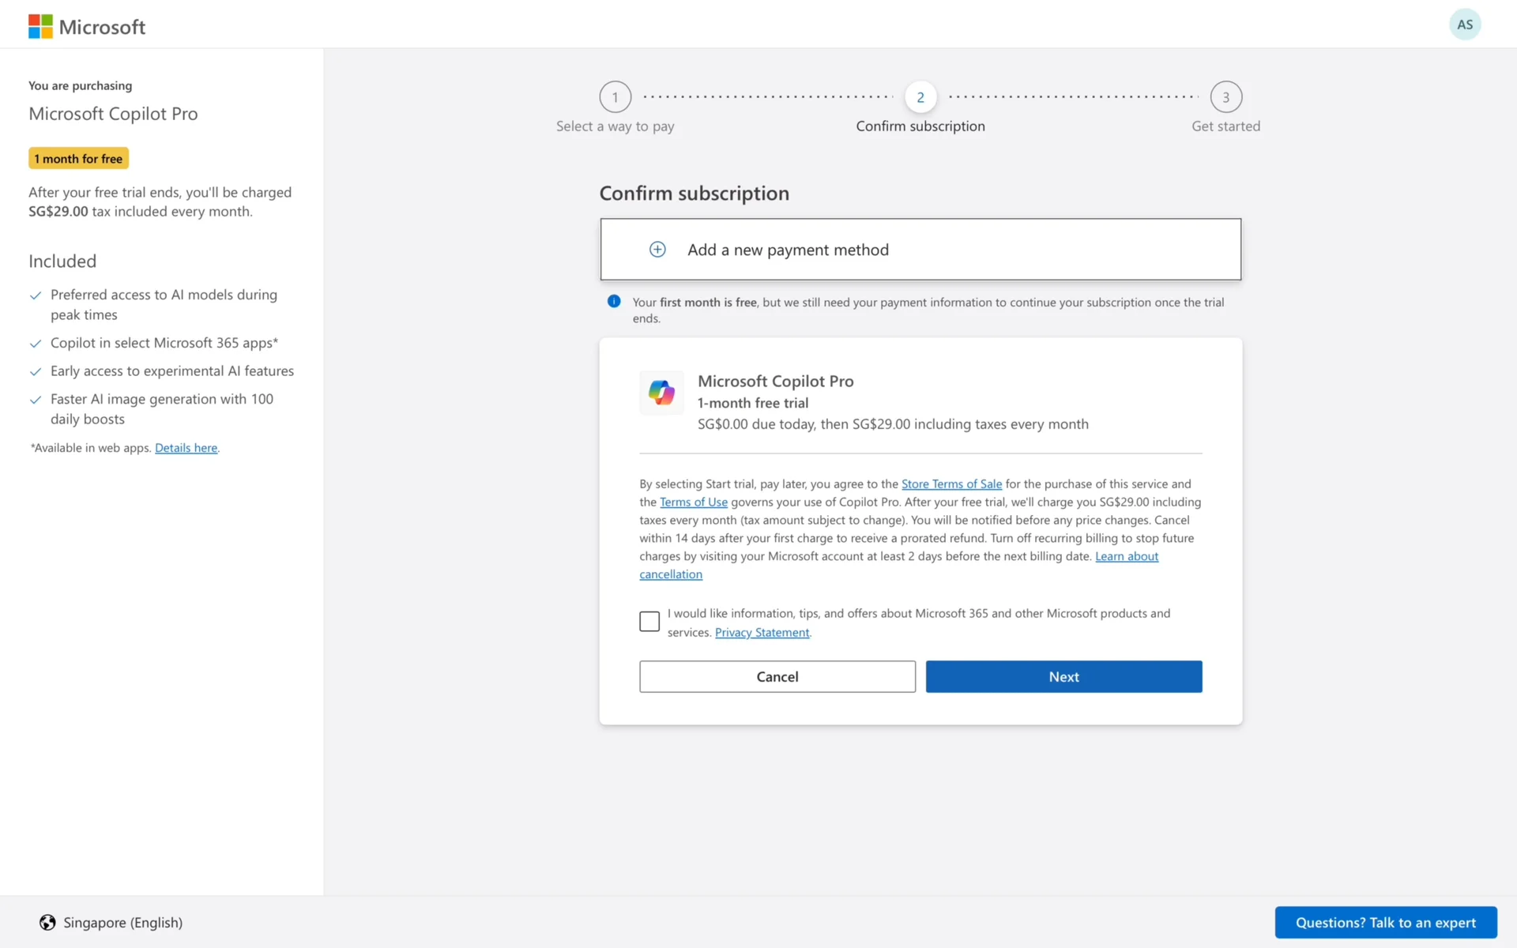Follow the Details here link

point(186,448)
